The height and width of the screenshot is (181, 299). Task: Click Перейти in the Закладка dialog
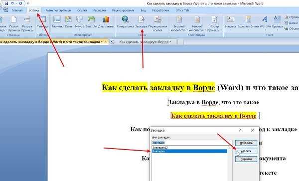pyautogui.click(x=246, y=159)
